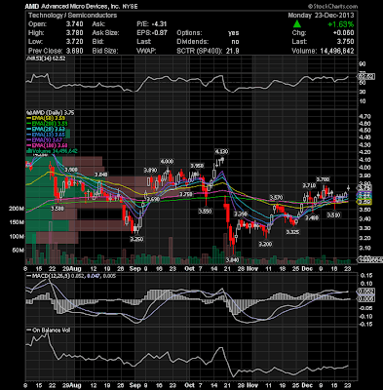Click the 3.550 low price annotation
383x390 pixels.
[x=205, y=212]
